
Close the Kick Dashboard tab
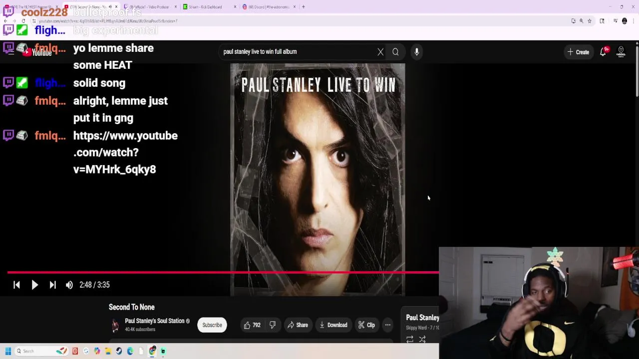[235, 7]
